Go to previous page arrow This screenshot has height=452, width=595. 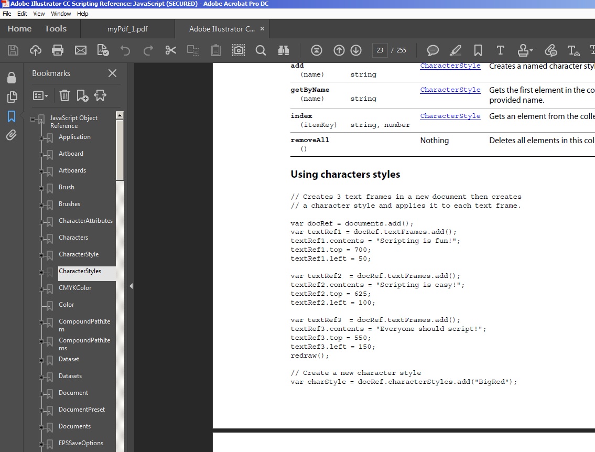click(x=339, y=50)
